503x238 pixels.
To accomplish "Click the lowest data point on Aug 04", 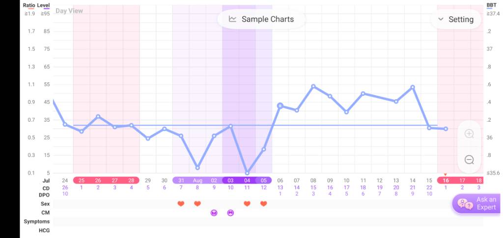I will [x=247, y=173].
